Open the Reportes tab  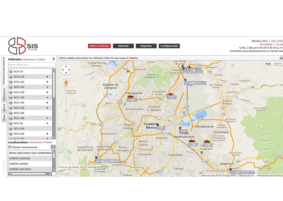[x=146, y=46]
